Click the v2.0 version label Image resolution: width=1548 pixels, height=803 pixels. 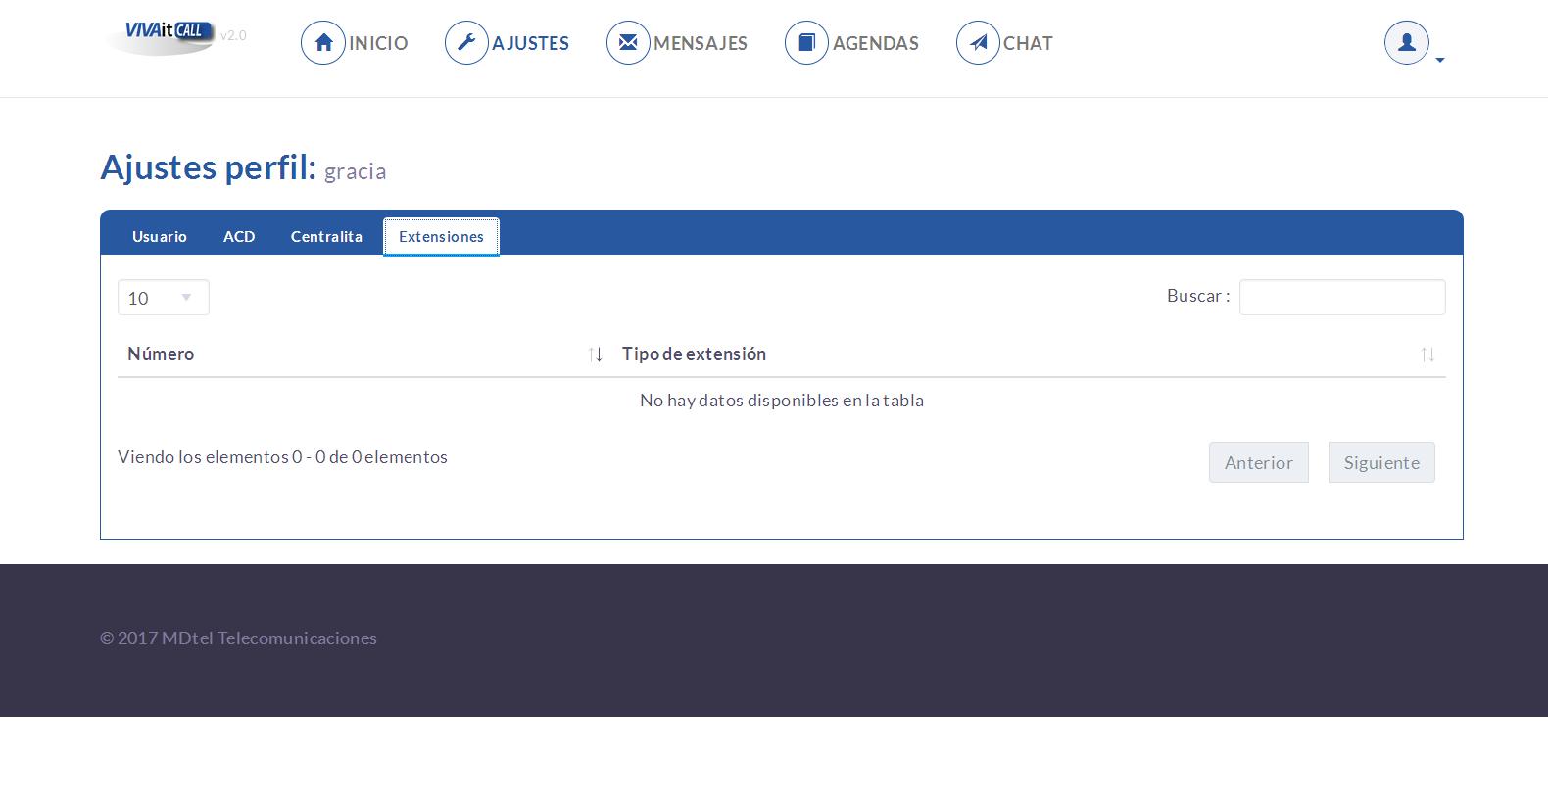233,35
